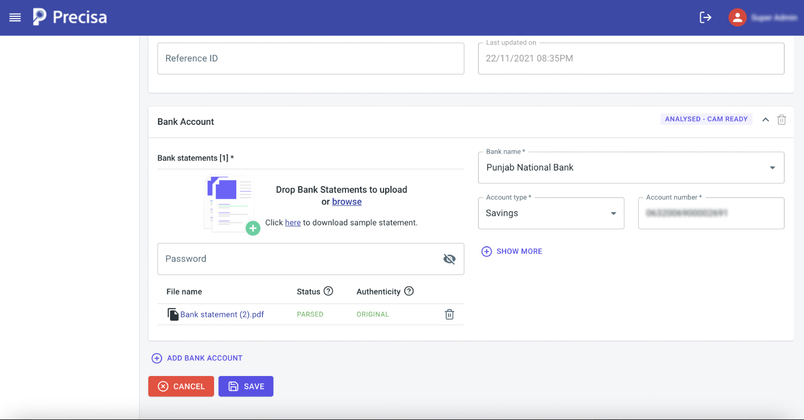Click the SAVE button
Screen dimensions: 804x420
tap(246, 386)
